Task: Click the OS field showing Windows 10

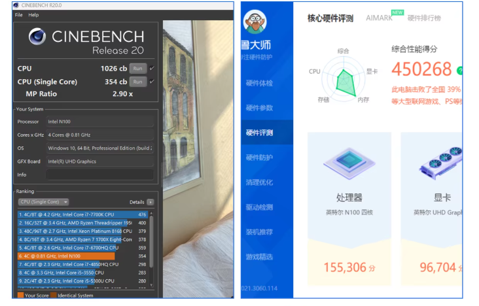Action: [99, 148]
